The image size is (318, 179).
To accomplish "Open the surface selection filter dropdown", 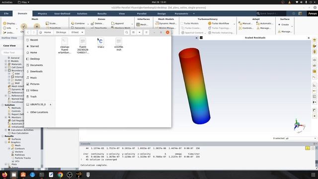I will [x=301, y=138].
